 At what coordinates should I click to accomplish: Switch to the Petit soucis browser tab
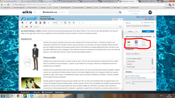coord(148,1)
